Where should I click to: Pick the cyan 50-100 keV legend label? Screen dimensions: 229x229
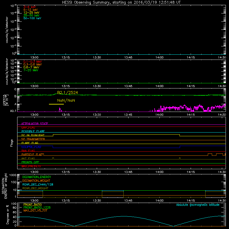click(x=32, y=18)
